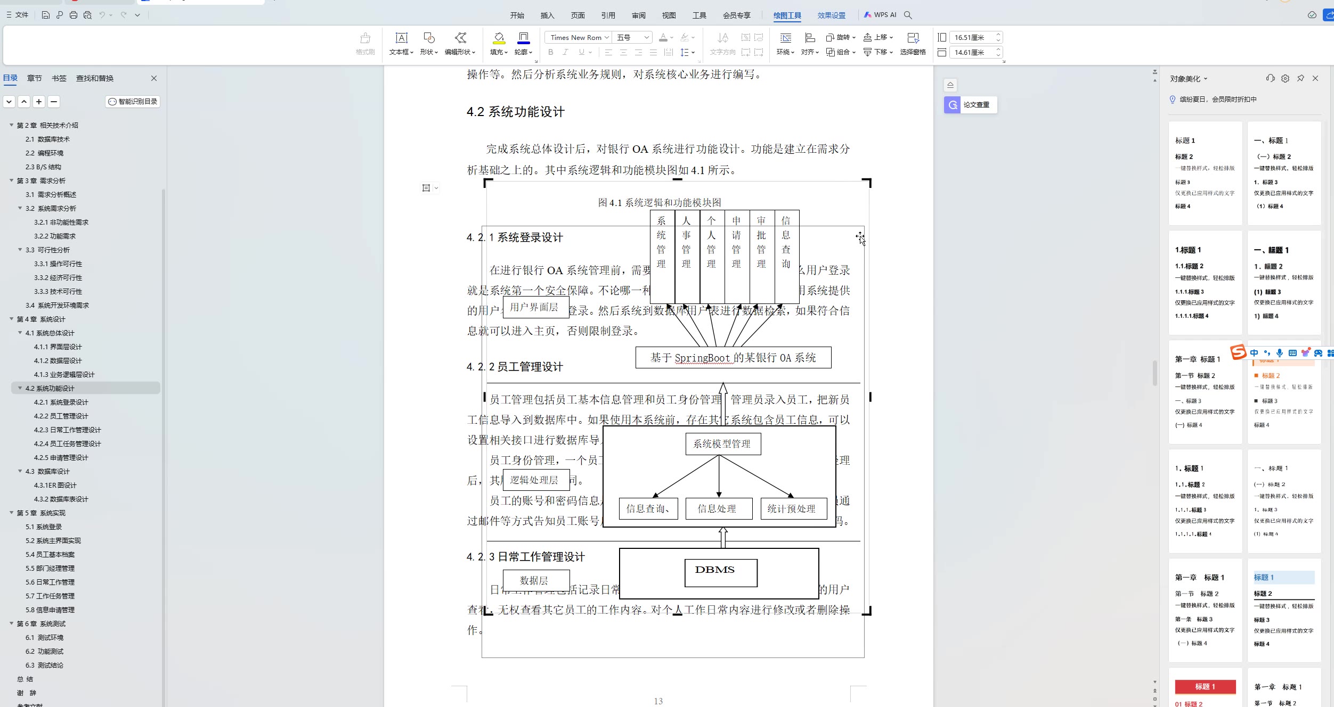This screenshot has width=1334, height=707.
Task: Switch to the 章节 navigation tab
Action: [35, 78]
